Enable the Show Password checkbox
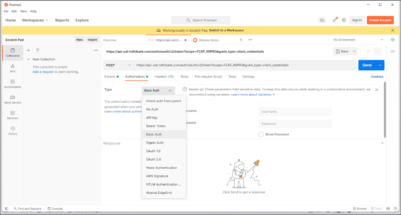Viewport: 401px width, 215px height. point(261,134)
